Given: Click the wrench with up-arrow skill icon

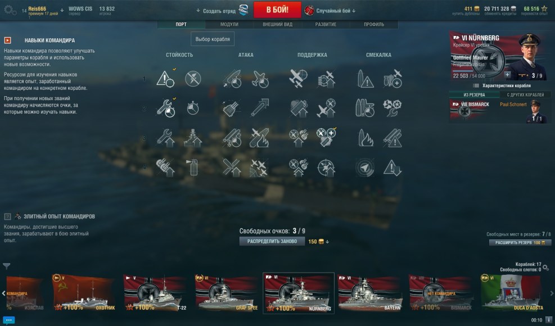Looking at the screenshot, I should (165, 138).
